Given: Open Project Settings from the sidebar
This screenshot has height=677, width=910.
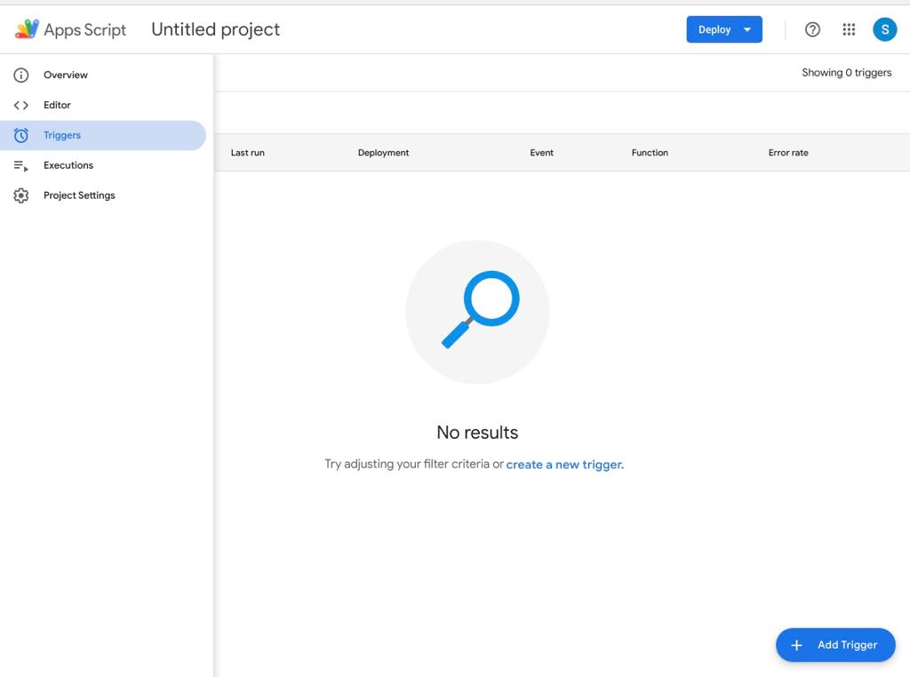Looking at the screenshot, I should (79, 196).
